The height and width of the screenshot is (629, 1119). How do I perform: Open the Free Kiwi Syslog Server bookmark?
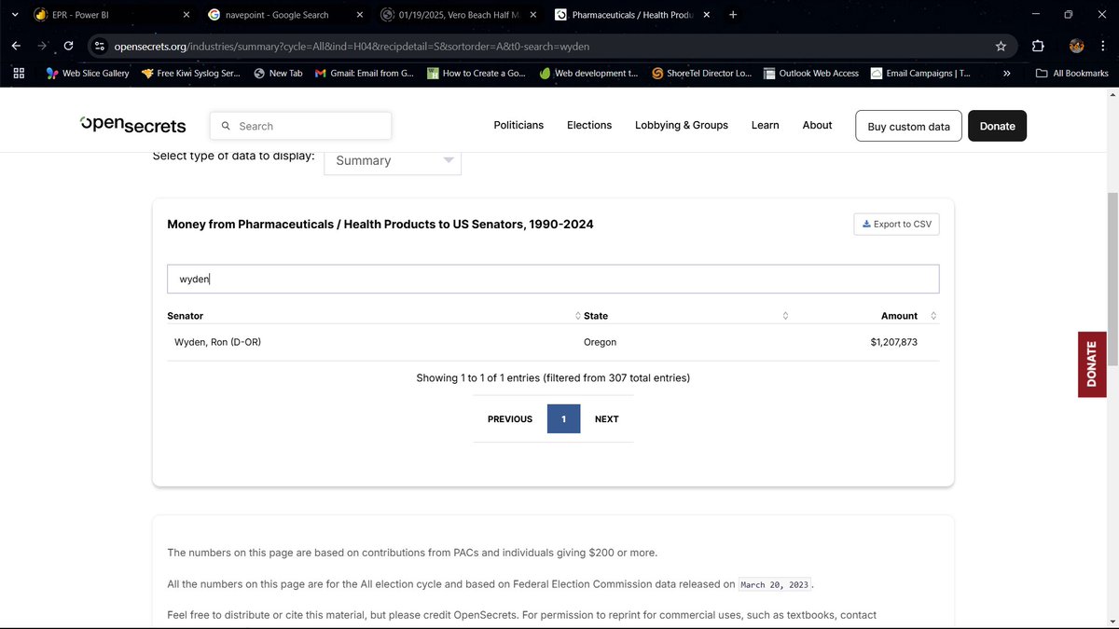191,73
